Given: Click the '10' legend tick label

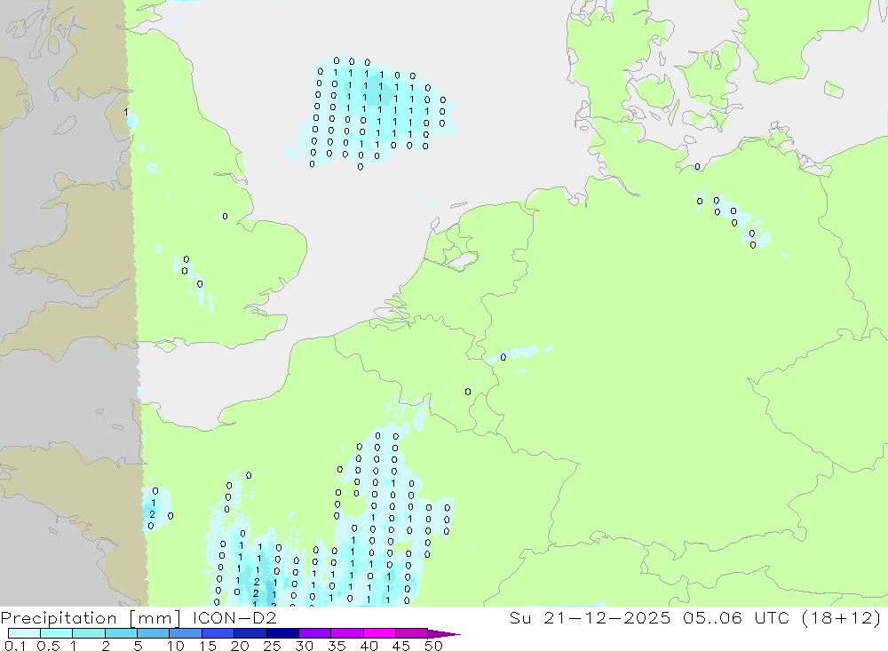Looking at the screenshot, I should click(x=176, y=646).
